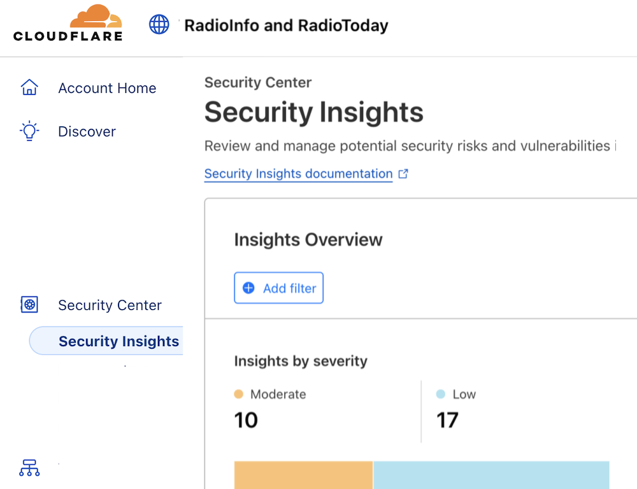Click the orange Moderate severity dot
637x489 pixels.
[238, 394]
